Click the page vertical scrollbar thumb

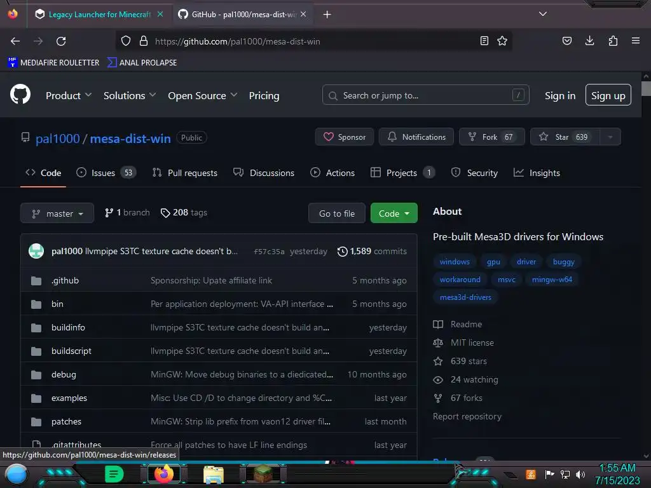(x=646, y=89)
